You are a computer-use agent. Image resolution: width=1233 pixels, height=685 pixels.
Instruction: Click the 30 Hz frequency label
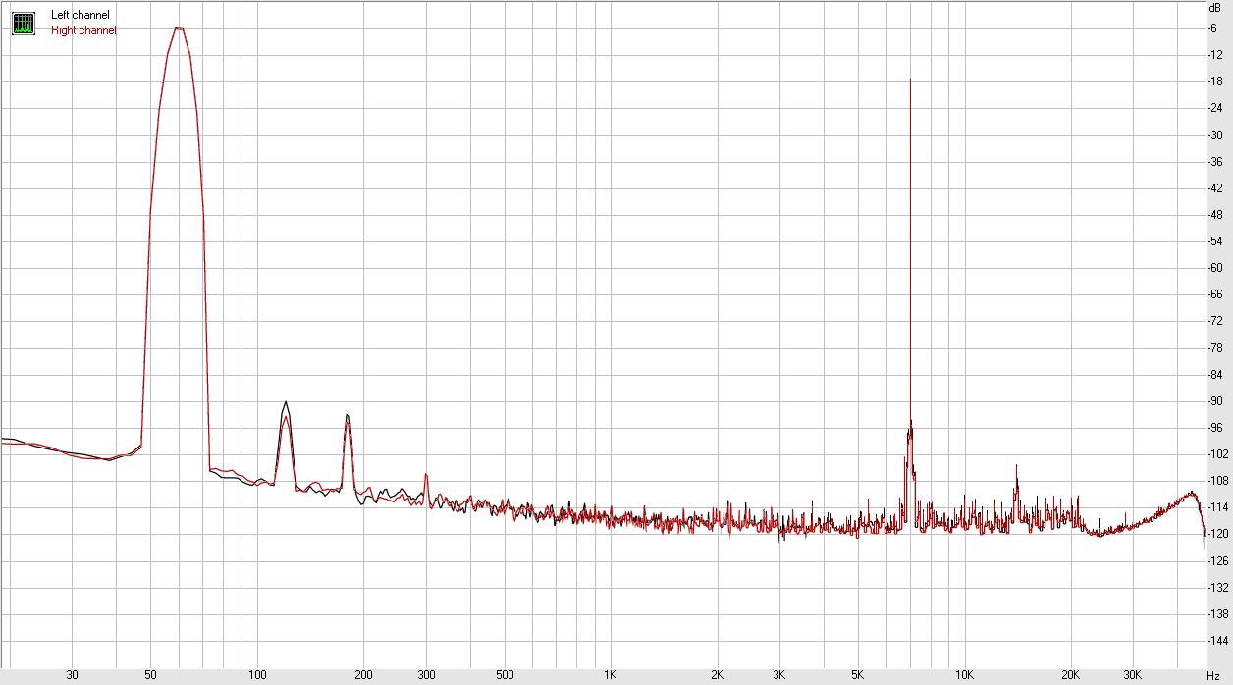click(72, 675)
